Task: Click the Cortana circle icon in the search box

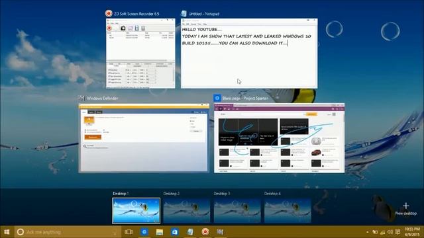Action: coord(21,232)
